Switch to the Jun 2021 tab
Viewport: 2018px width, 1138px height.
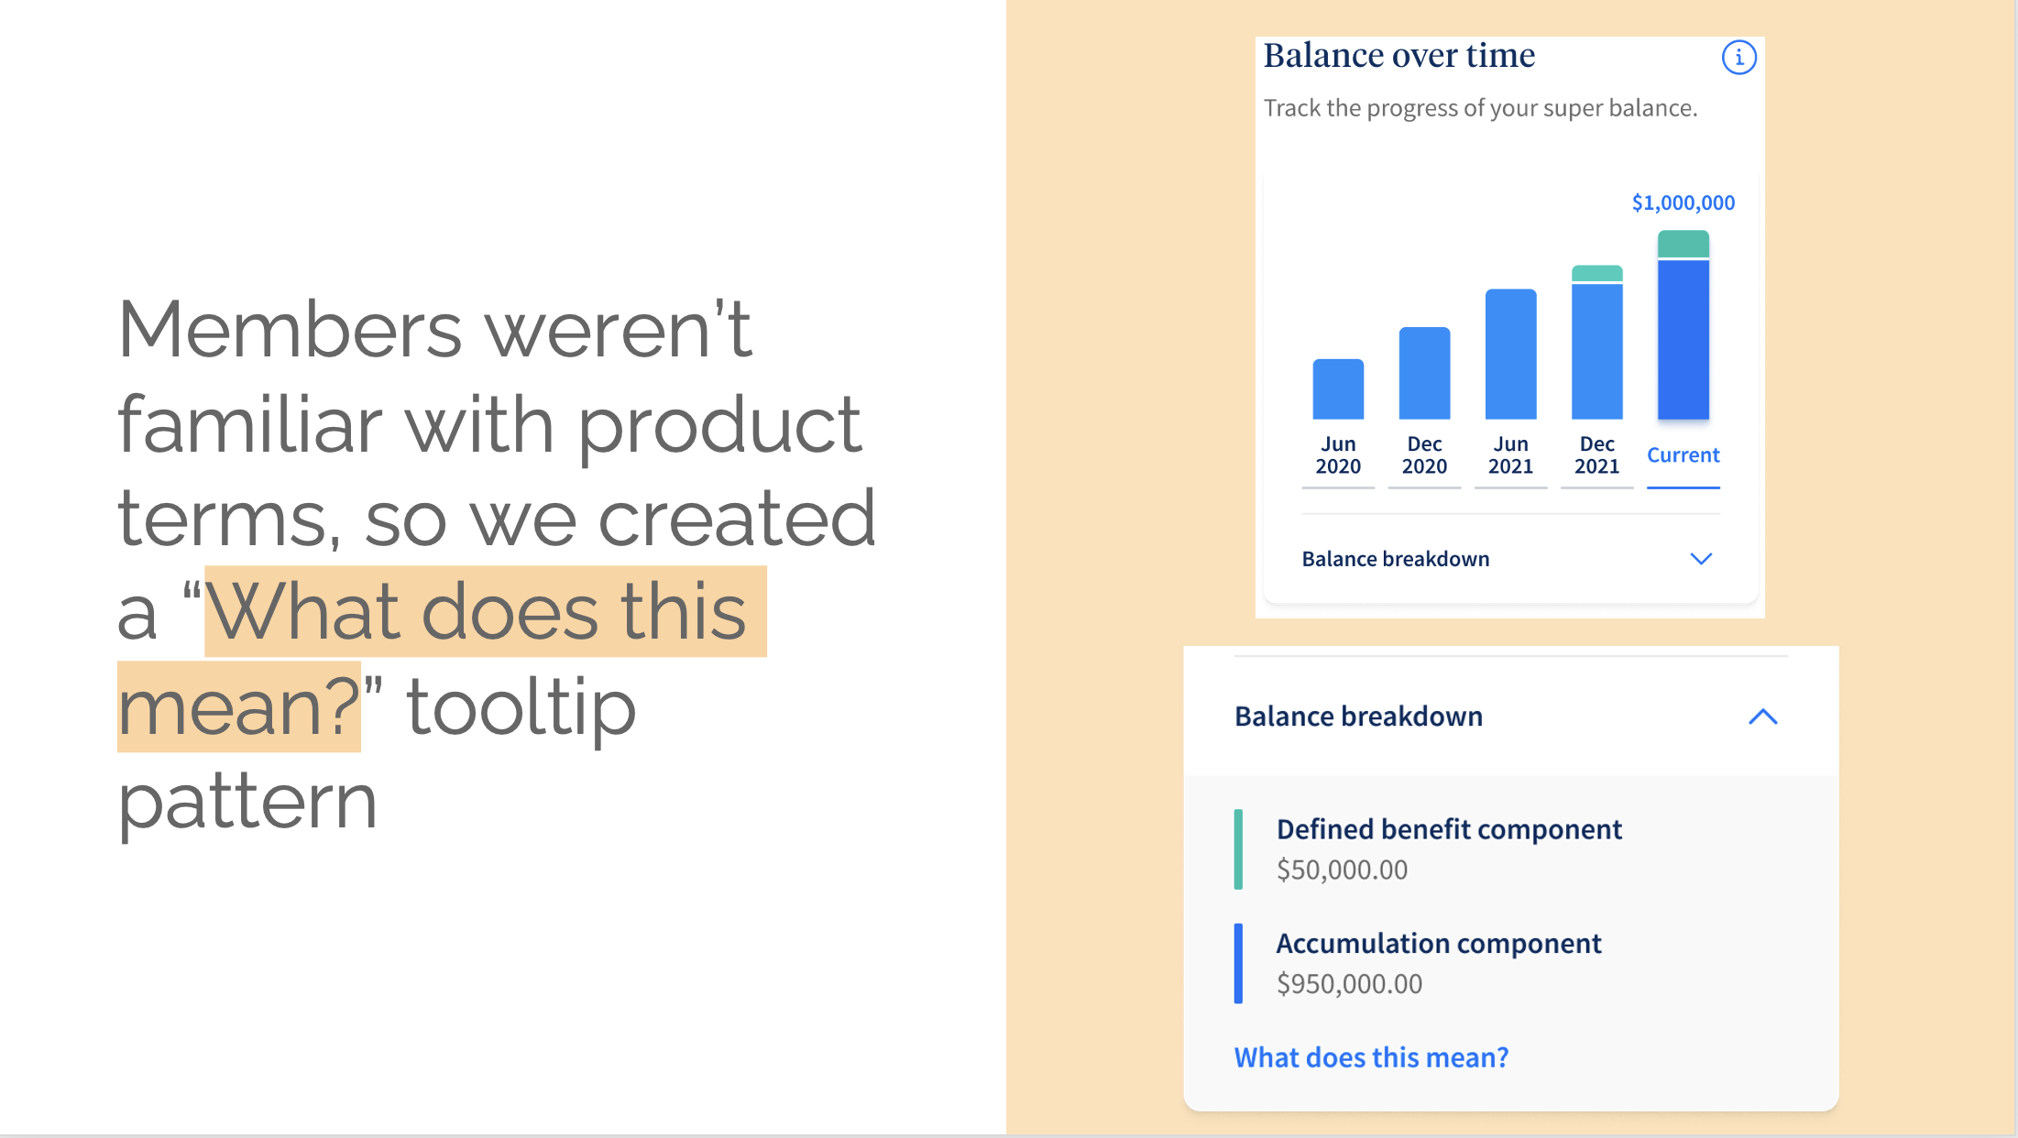tap(1510, 455)
